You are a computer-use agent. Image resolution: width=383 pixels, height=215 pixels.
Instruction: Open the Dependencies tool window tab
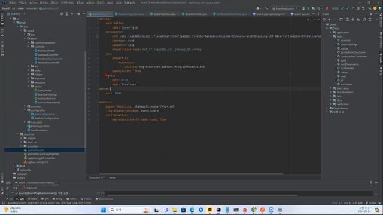click(104, 199)
